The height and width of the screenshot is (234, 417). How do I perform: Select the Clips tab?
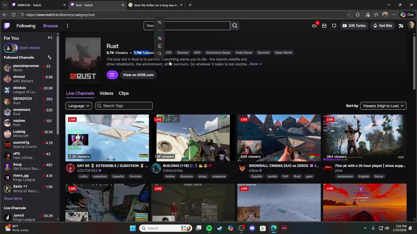pos(124,93)
